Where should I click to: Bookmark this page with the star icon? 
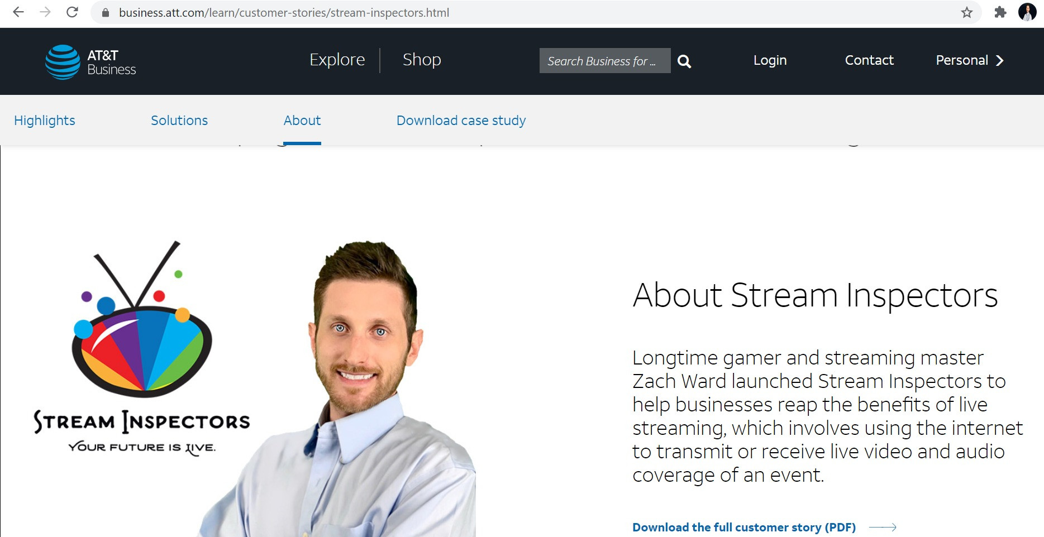967,12
